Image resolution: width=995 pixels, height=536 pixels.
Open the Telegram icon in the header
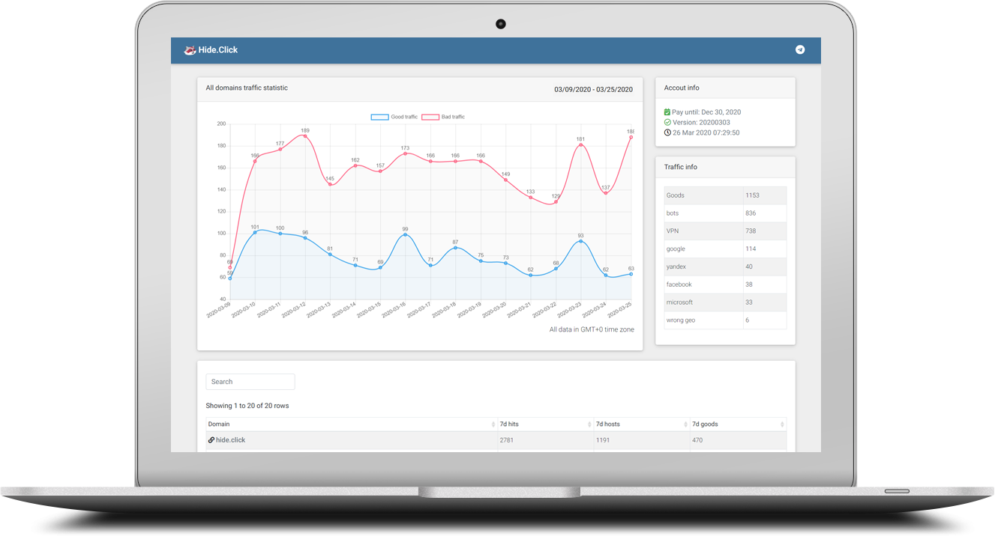pos(800,50)
